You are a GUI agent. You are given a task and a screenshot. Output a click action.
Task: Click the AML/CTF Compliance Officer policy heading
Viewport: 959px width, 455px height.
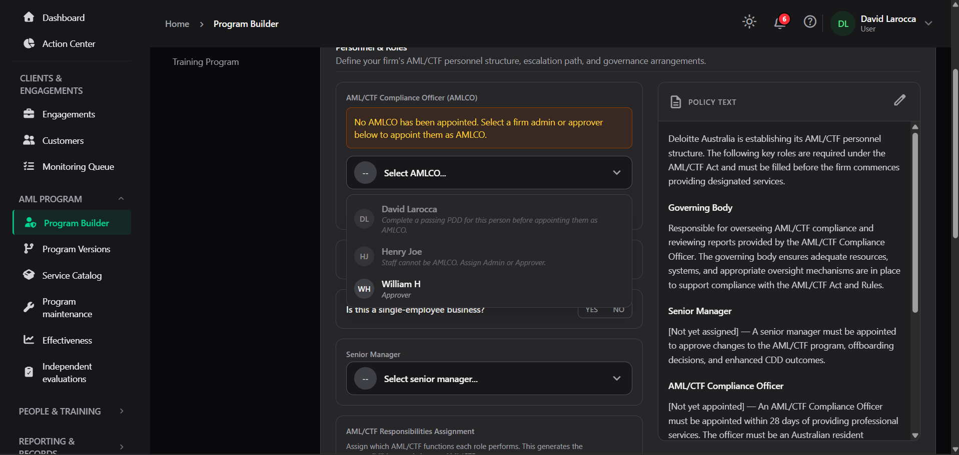(725, 386)
